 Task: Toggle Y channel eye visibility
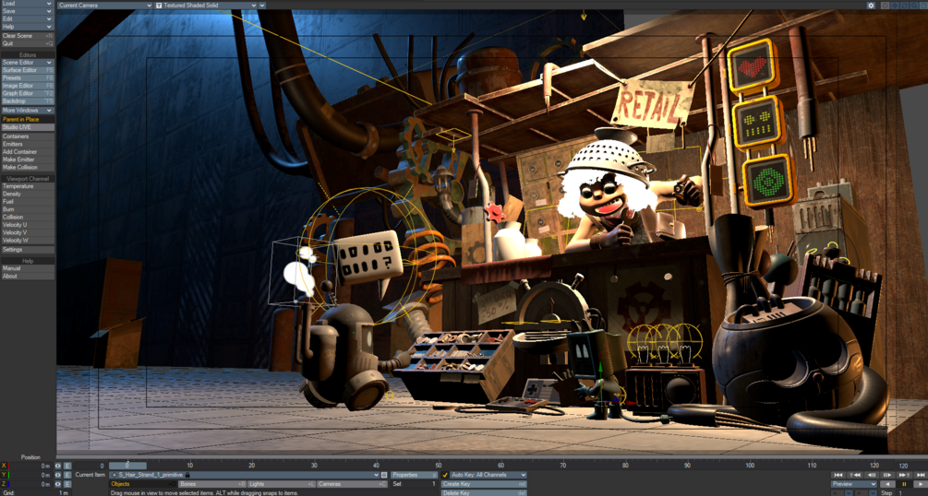tap(58, 475)
